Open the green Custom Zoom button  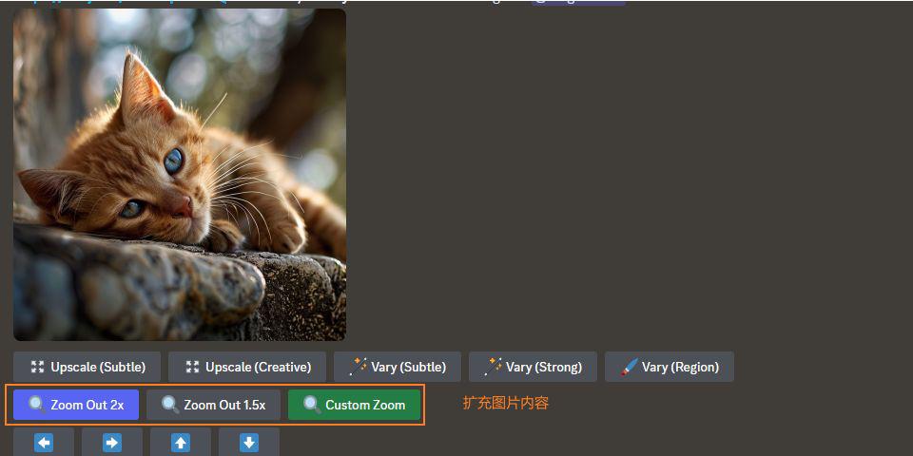(x=354, y=405)
